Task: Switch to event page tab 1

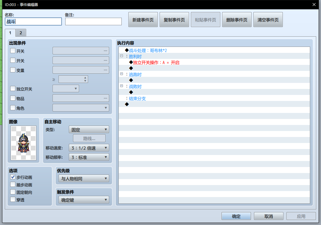Action: tap(10, 33)
